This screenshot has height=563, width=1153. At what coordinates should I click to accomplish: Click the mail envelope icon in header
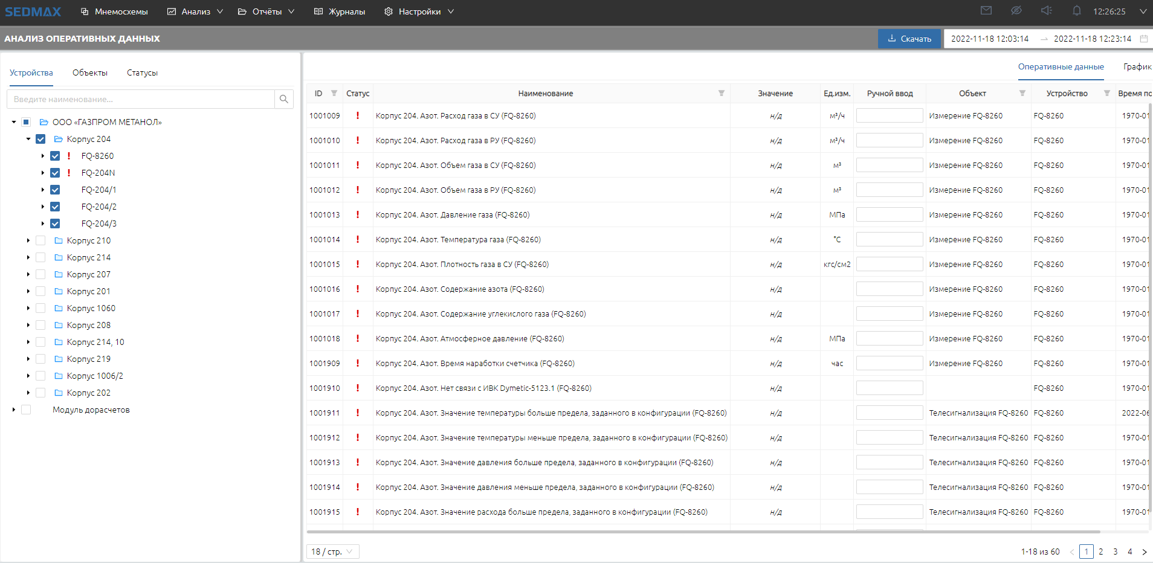(x=986, y=11)
